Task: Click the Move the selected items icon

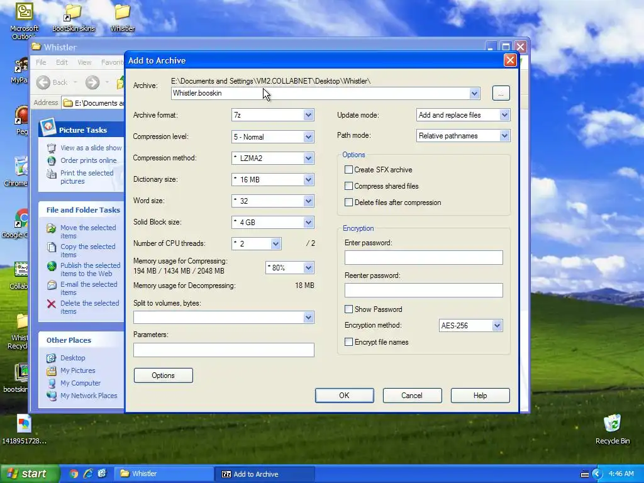Action: click(x=52, y=228)
